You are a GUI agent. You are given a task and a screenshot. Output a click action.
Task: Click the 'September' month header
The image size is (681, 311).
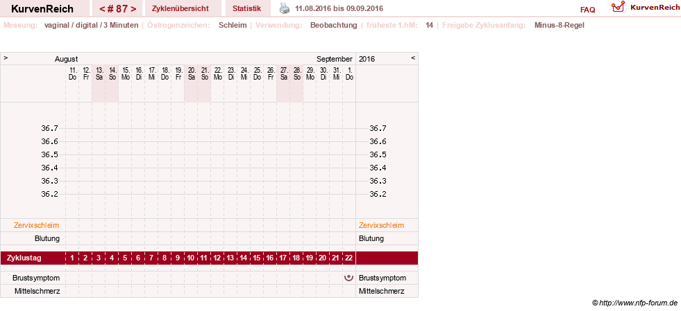[335, 59]
